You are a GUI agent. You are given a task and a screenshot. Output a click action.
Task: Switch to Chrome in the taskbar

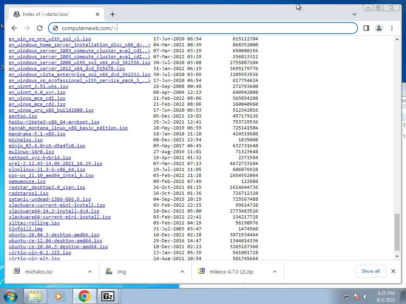pyautogui.click(x=84, y=296)
